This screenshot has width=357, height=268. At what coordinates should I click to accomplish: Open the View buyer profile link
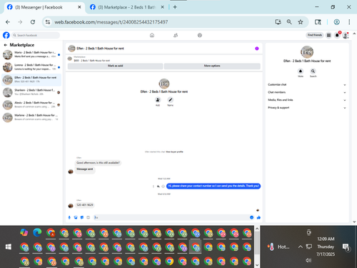[x=174, y=152]
